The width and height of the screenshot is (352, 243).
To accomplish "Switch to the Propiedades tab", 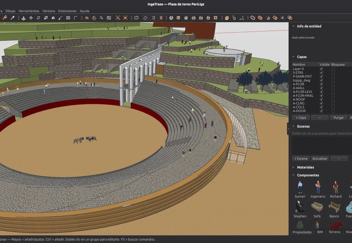I will pyautogui.click(x=302, y=232).
